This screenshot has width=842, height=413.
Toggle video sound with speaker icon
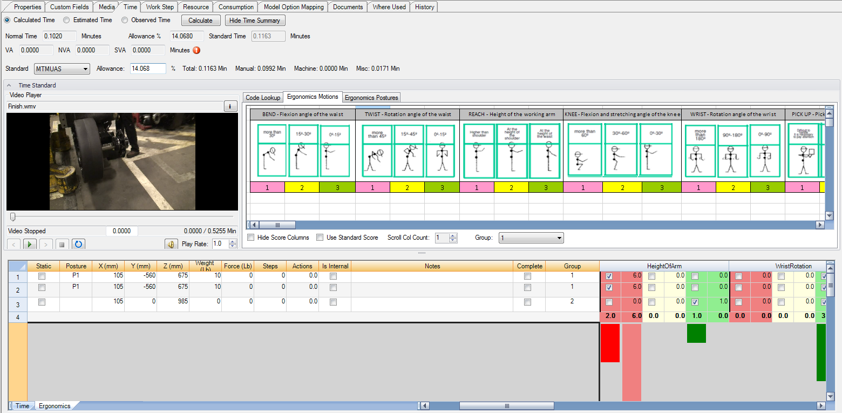click(x=171, y=244)
